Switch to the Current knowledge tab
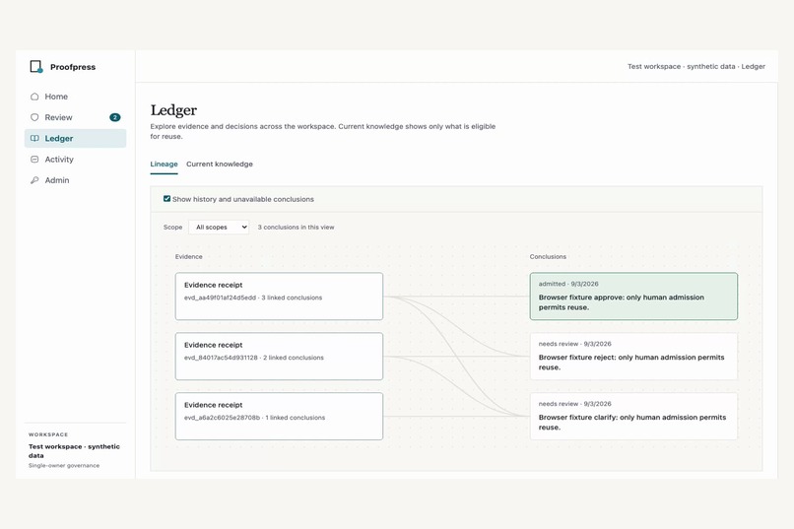The height and width of the screenshot is (529, 794). click(220, 164)
